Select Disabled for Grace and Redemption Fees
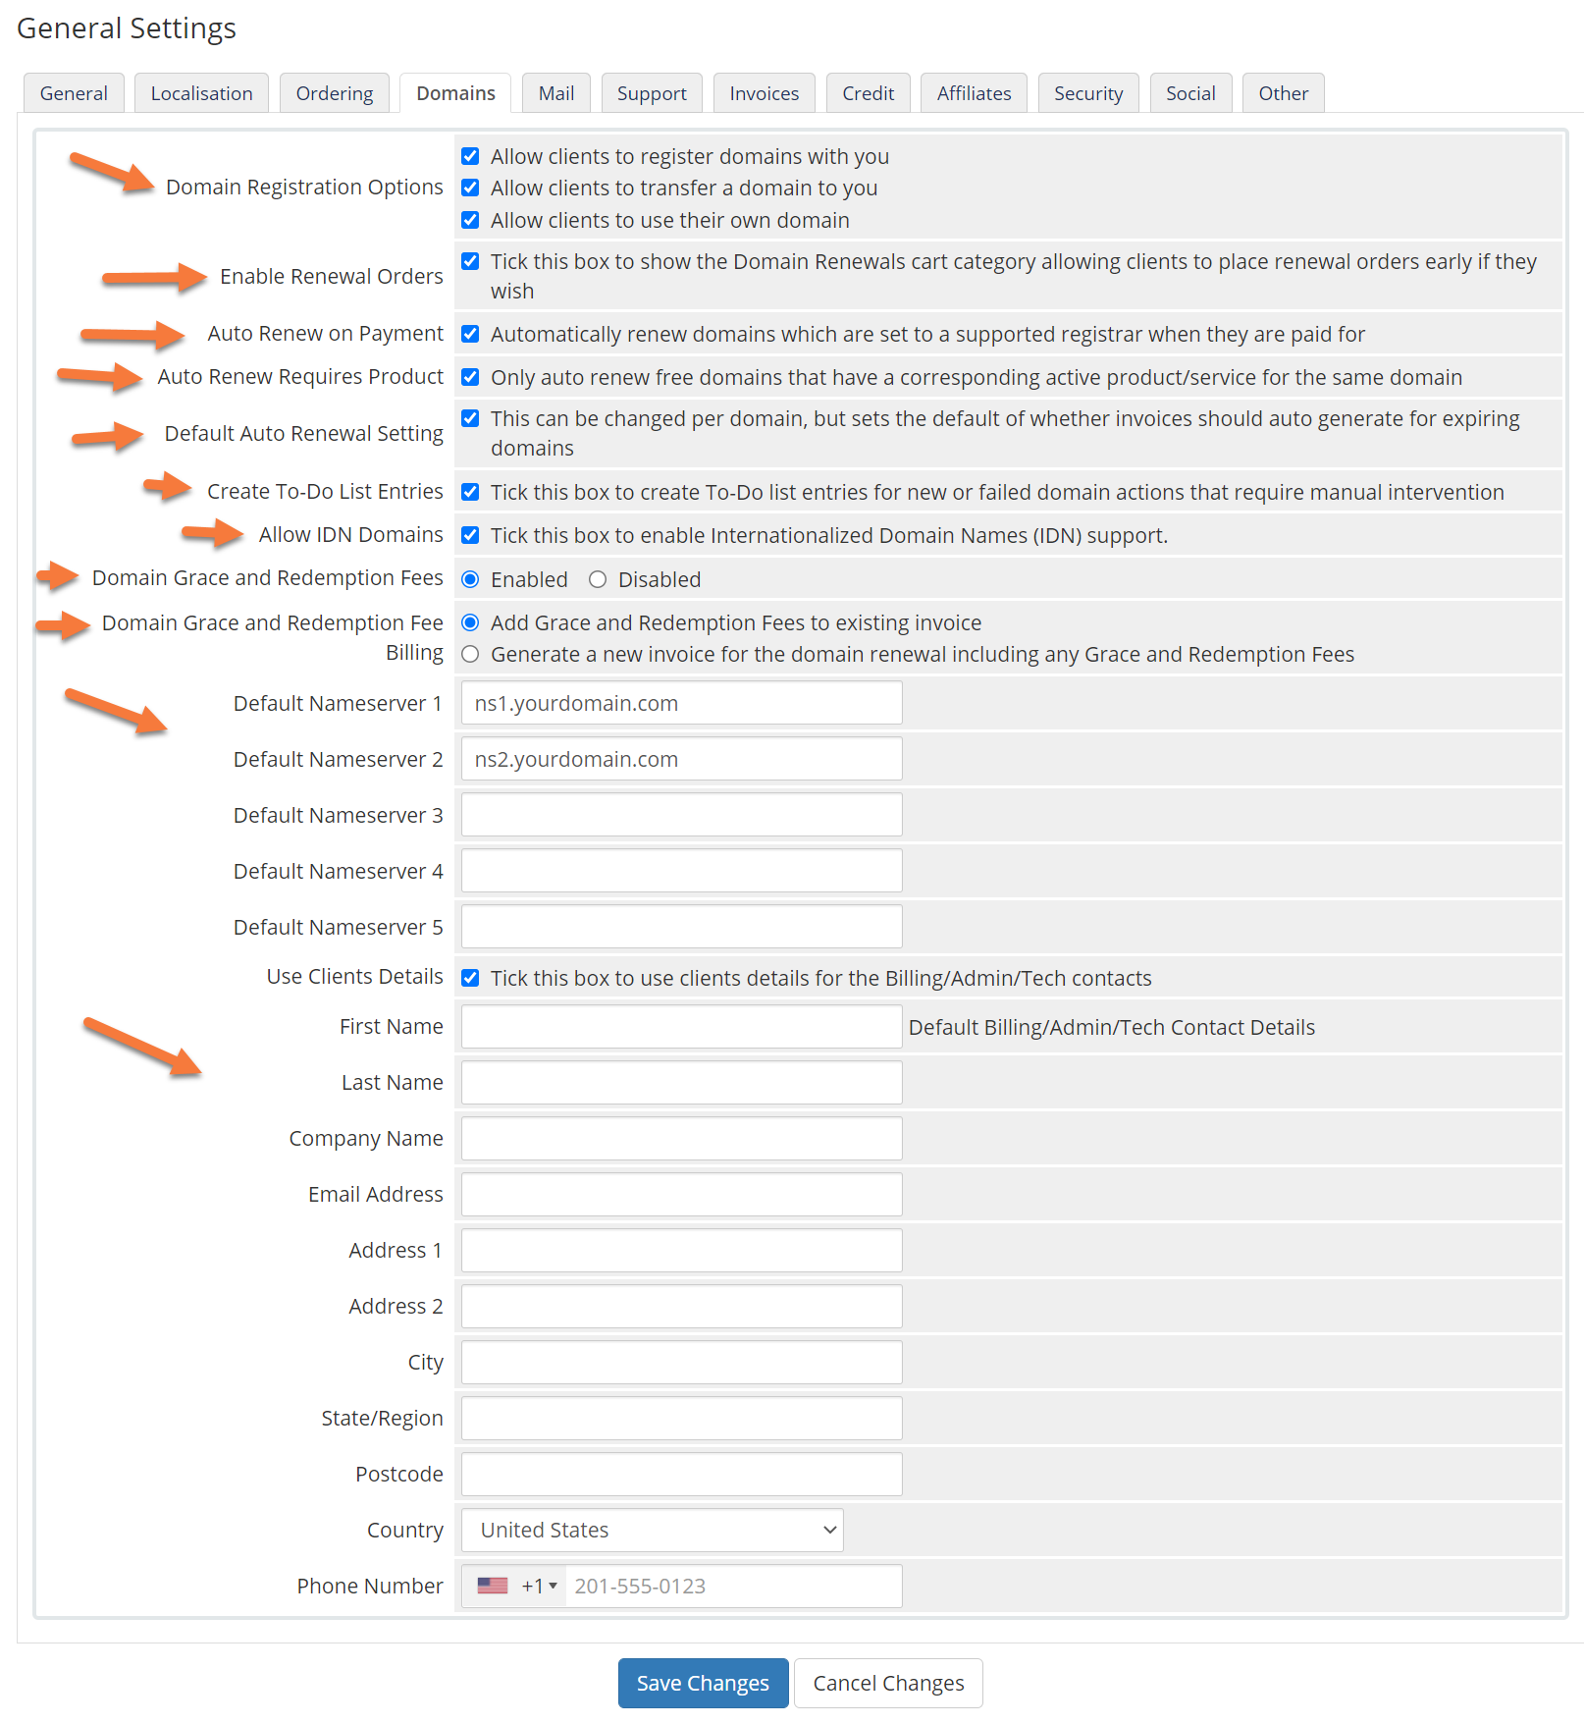Screen dimensions: 1584x1724 tap(598, 579)
